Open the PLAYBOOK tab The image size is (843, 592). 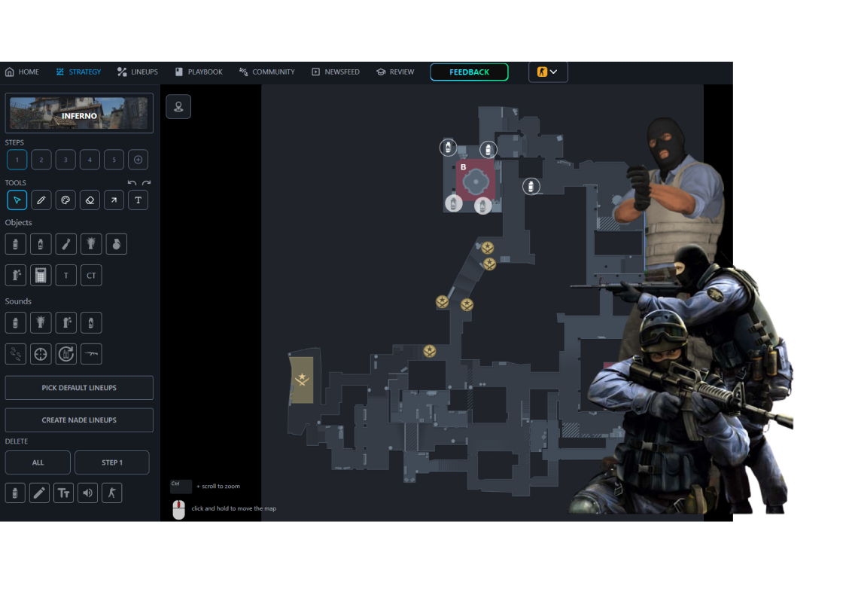pos(199,72)
